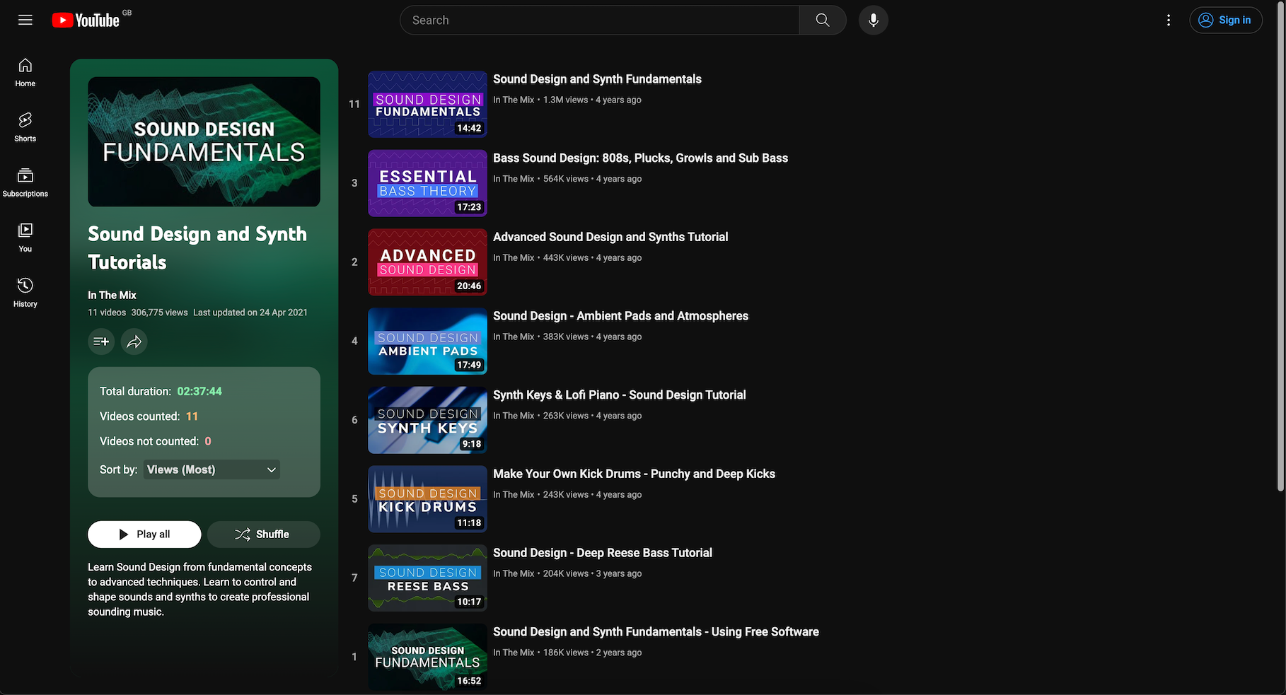Shuffle the playlist
Screen dimensions: 1286x695
pyautogui.click(x=263, y=534)
